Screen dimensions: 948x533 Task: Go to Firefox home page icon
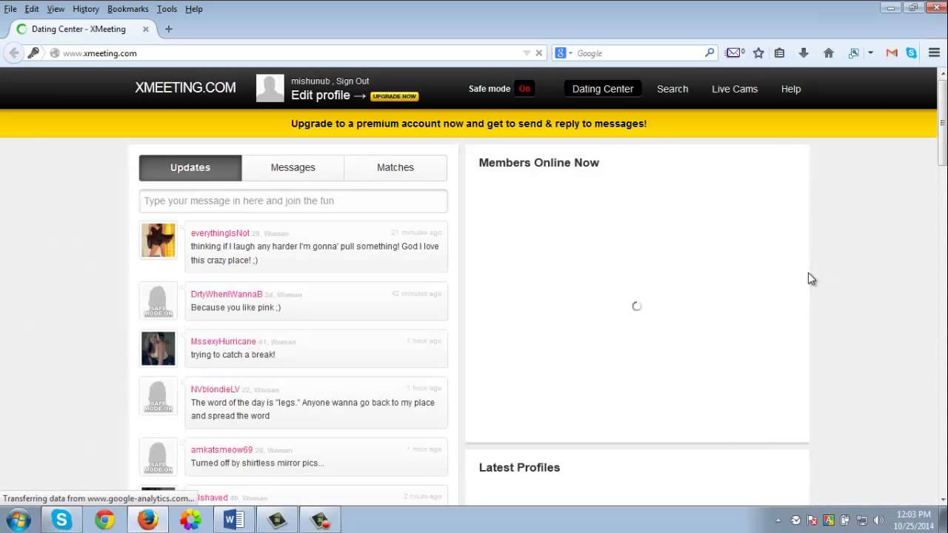pos(829,53)
